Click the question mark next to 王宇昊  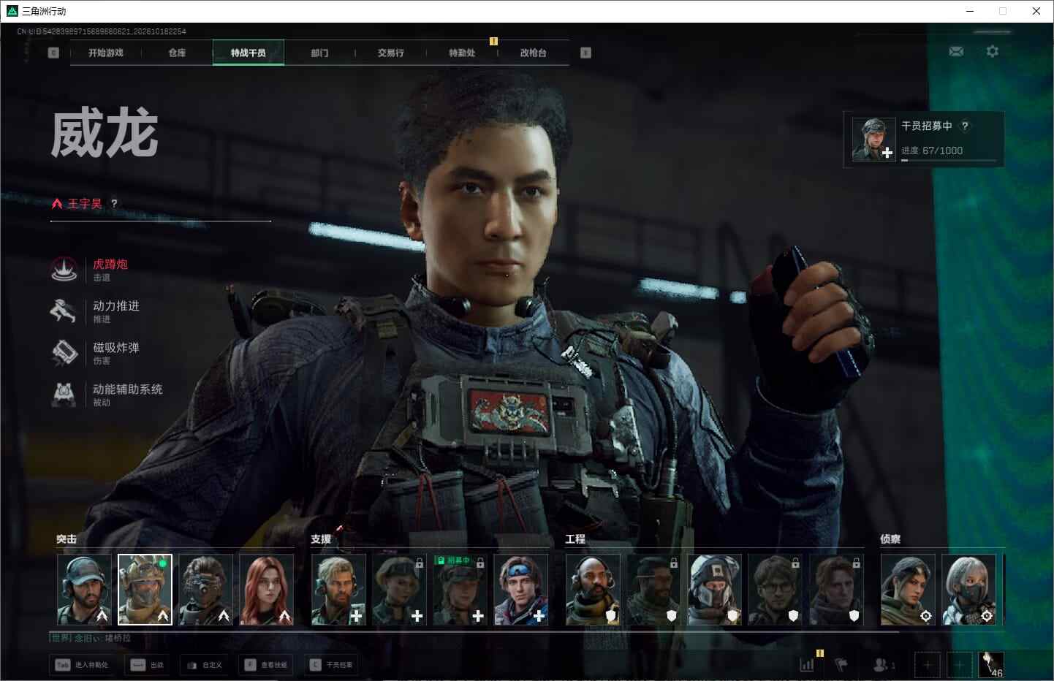pos(113,203)
